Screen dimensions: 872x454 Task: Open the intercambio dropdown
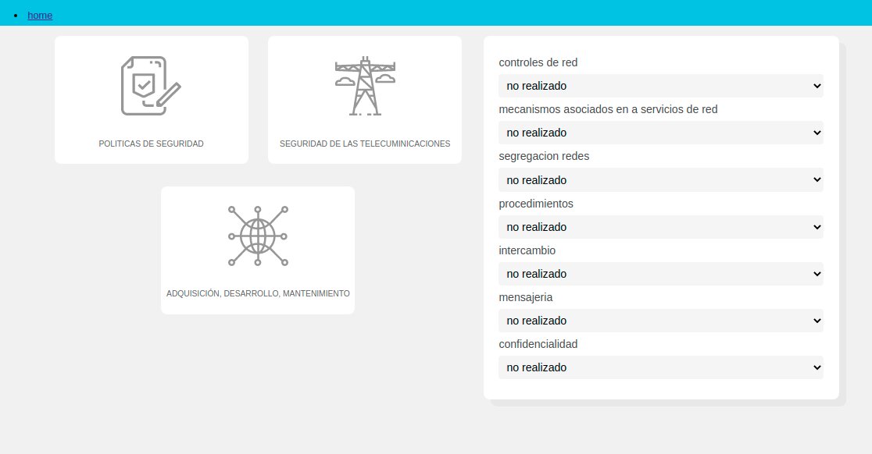(x=660, y=274)
